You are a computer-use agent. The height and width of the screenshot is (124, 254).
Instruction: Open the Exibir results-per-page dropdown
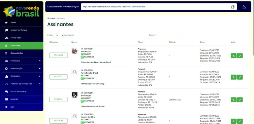59,35
